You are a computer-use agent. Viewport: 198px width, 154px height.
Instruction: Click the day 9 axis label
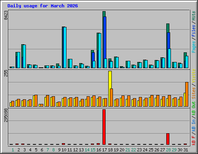pos(59,150)
